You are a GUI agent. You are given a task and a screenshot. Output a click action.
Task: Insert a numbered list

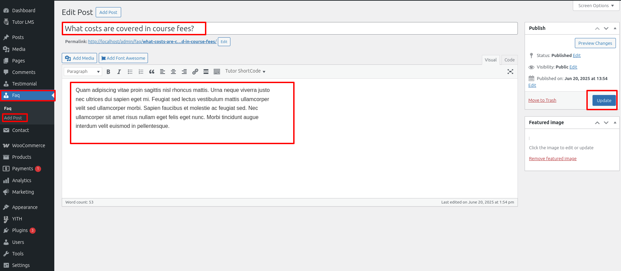click(141, 72)
